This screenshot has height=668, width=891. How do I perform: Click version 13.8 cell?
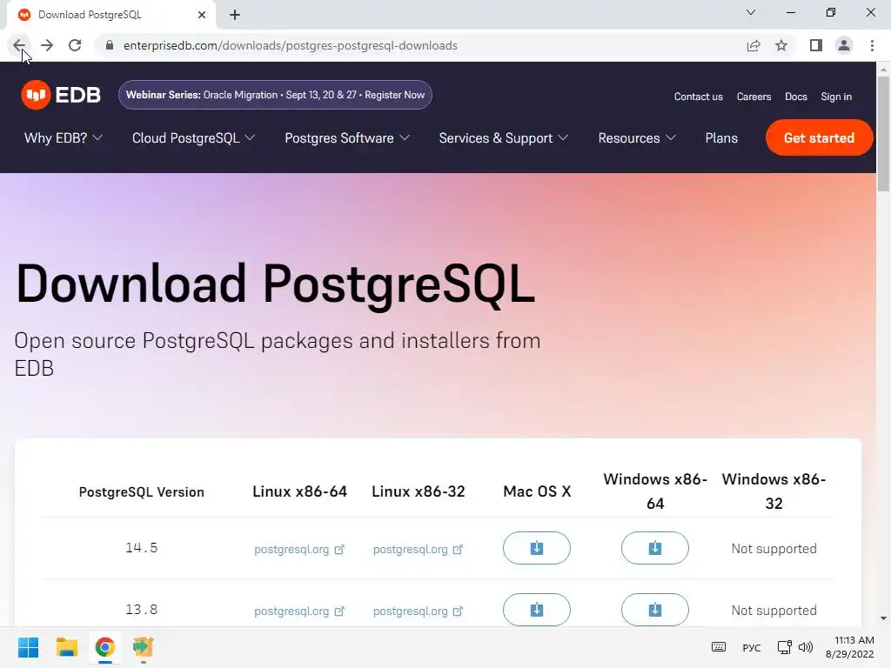142,610
